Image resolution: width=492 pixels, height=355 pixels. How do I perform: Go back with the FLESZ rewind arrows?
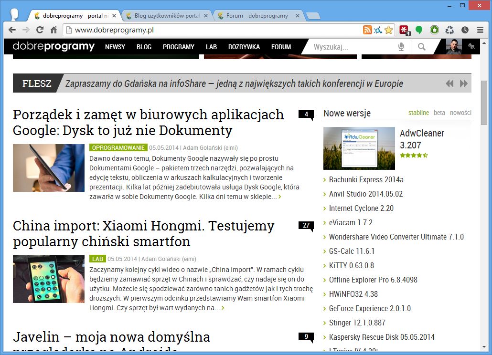coord(449,83)
